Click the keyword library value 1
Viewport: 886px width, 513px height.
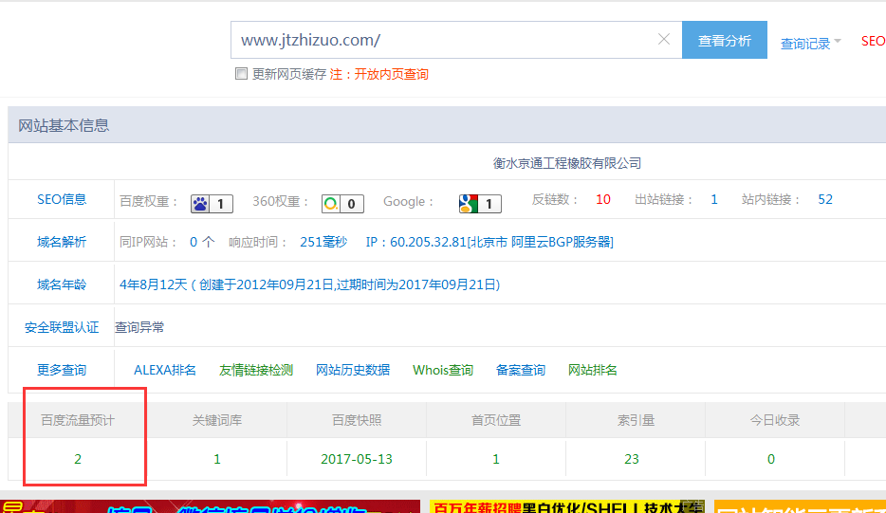[217, 459]
